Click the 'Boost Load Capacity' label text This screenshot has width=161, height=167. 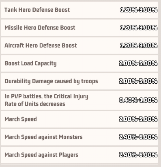tap(30, 63)
